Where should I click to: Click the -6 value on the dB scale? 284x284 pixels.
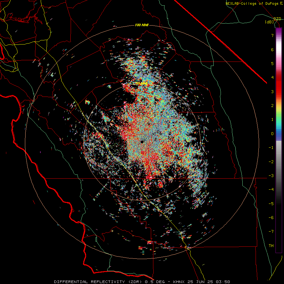click(271, 218)
